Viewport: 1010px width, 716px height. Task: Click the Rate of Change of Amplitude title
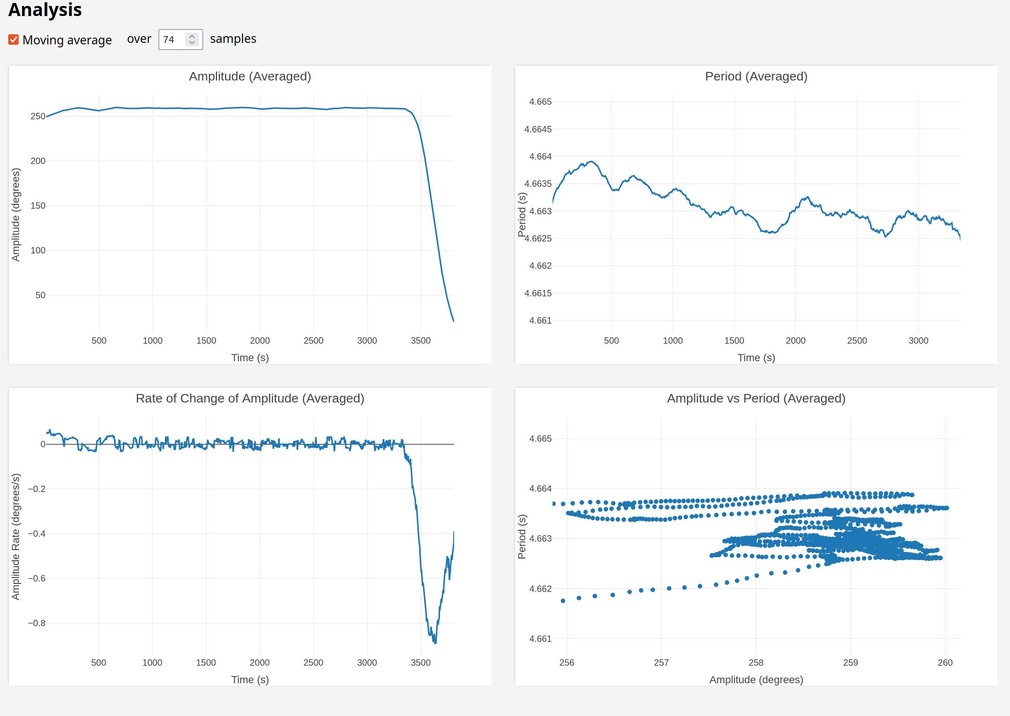pyautogui.click(x=250, y=398)
